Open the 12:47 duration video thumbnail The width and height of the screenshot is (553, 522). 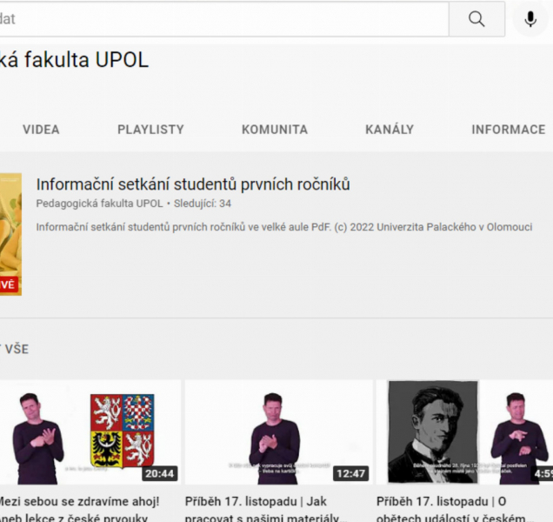pyautogui.click(x=278, y=432)
